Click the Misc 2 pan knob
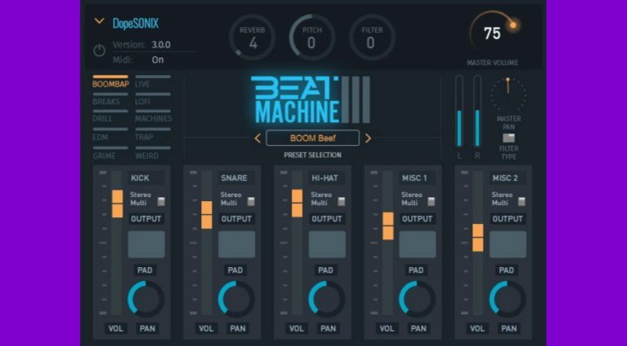This screenshot has height=346, width=627. [x=507, y=299]
